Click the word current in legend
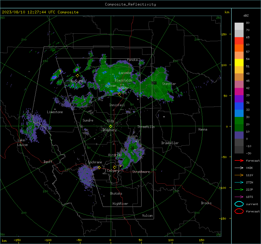 pyautogui.click(x=252, y=204)
